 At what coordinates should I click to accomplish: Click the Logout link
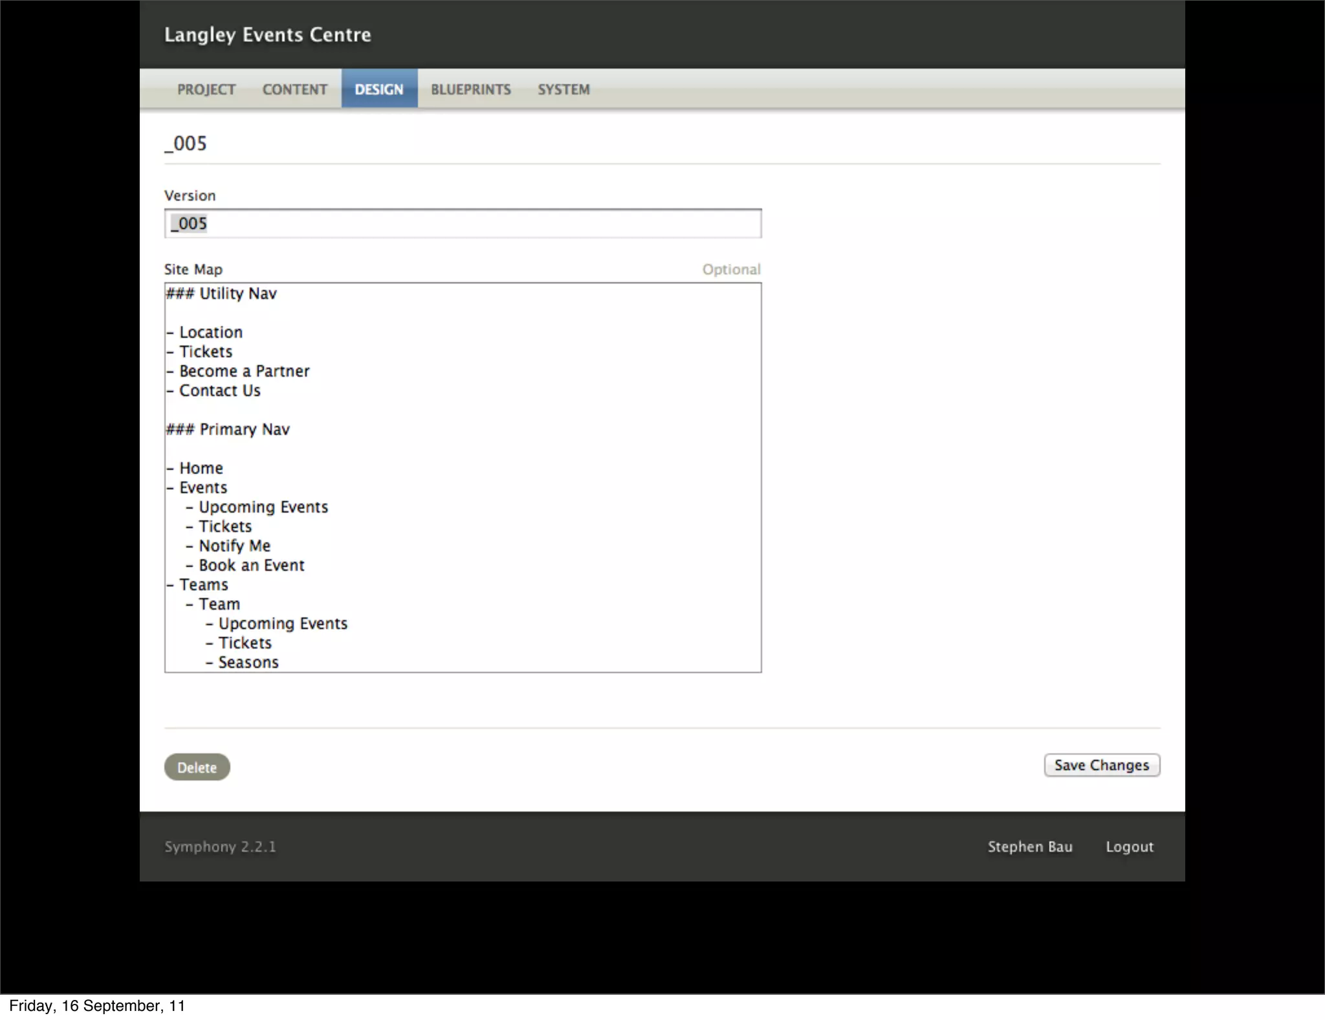1129,847
